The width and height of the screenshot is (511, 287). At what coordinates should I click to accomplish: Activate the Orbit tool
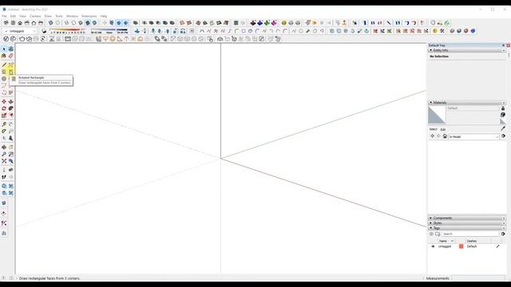point(4,147)
